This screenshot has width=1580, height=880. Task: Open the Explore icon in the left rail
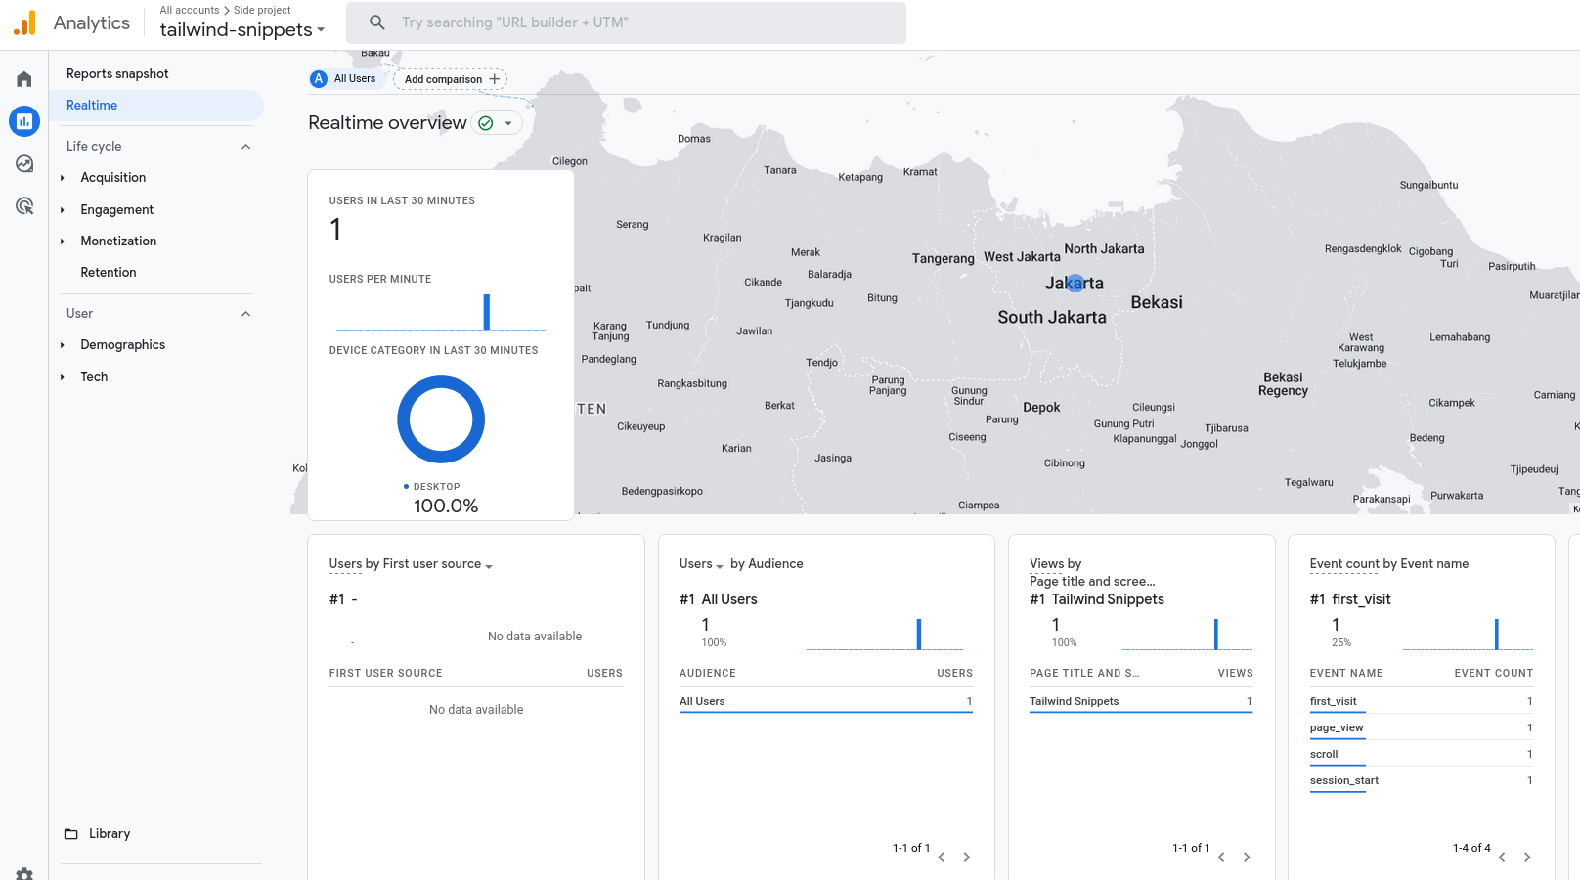click(24, 164)
